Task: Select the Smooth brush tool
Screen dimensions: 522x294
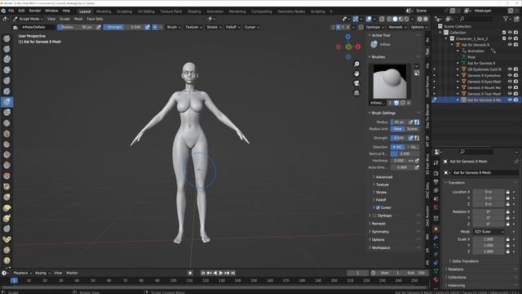Action: tap(7, 134)
